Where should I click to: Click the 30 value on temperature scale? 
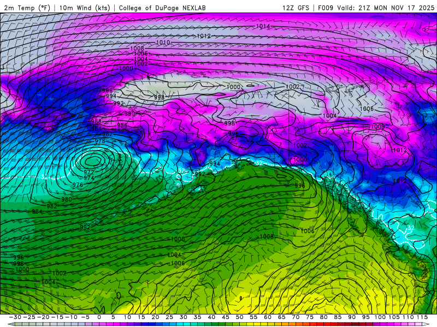183,317
